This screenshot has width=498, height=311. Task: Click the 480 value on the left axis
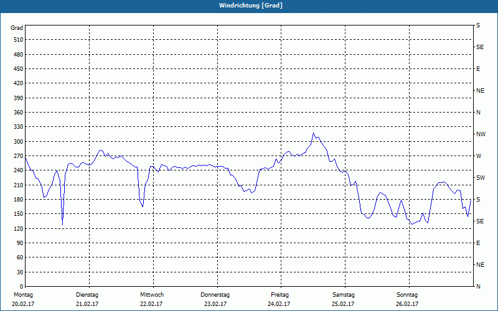[19, 54]
